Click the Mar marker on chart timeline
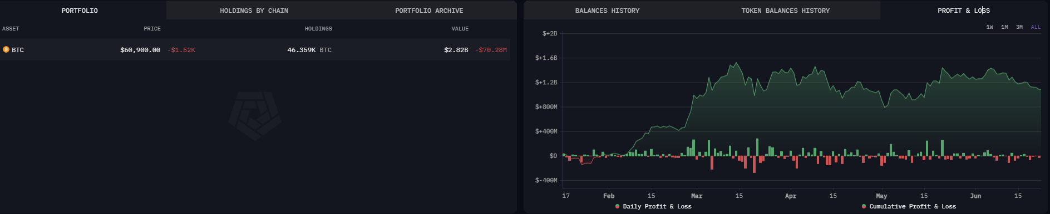 [x=697, y=196]
